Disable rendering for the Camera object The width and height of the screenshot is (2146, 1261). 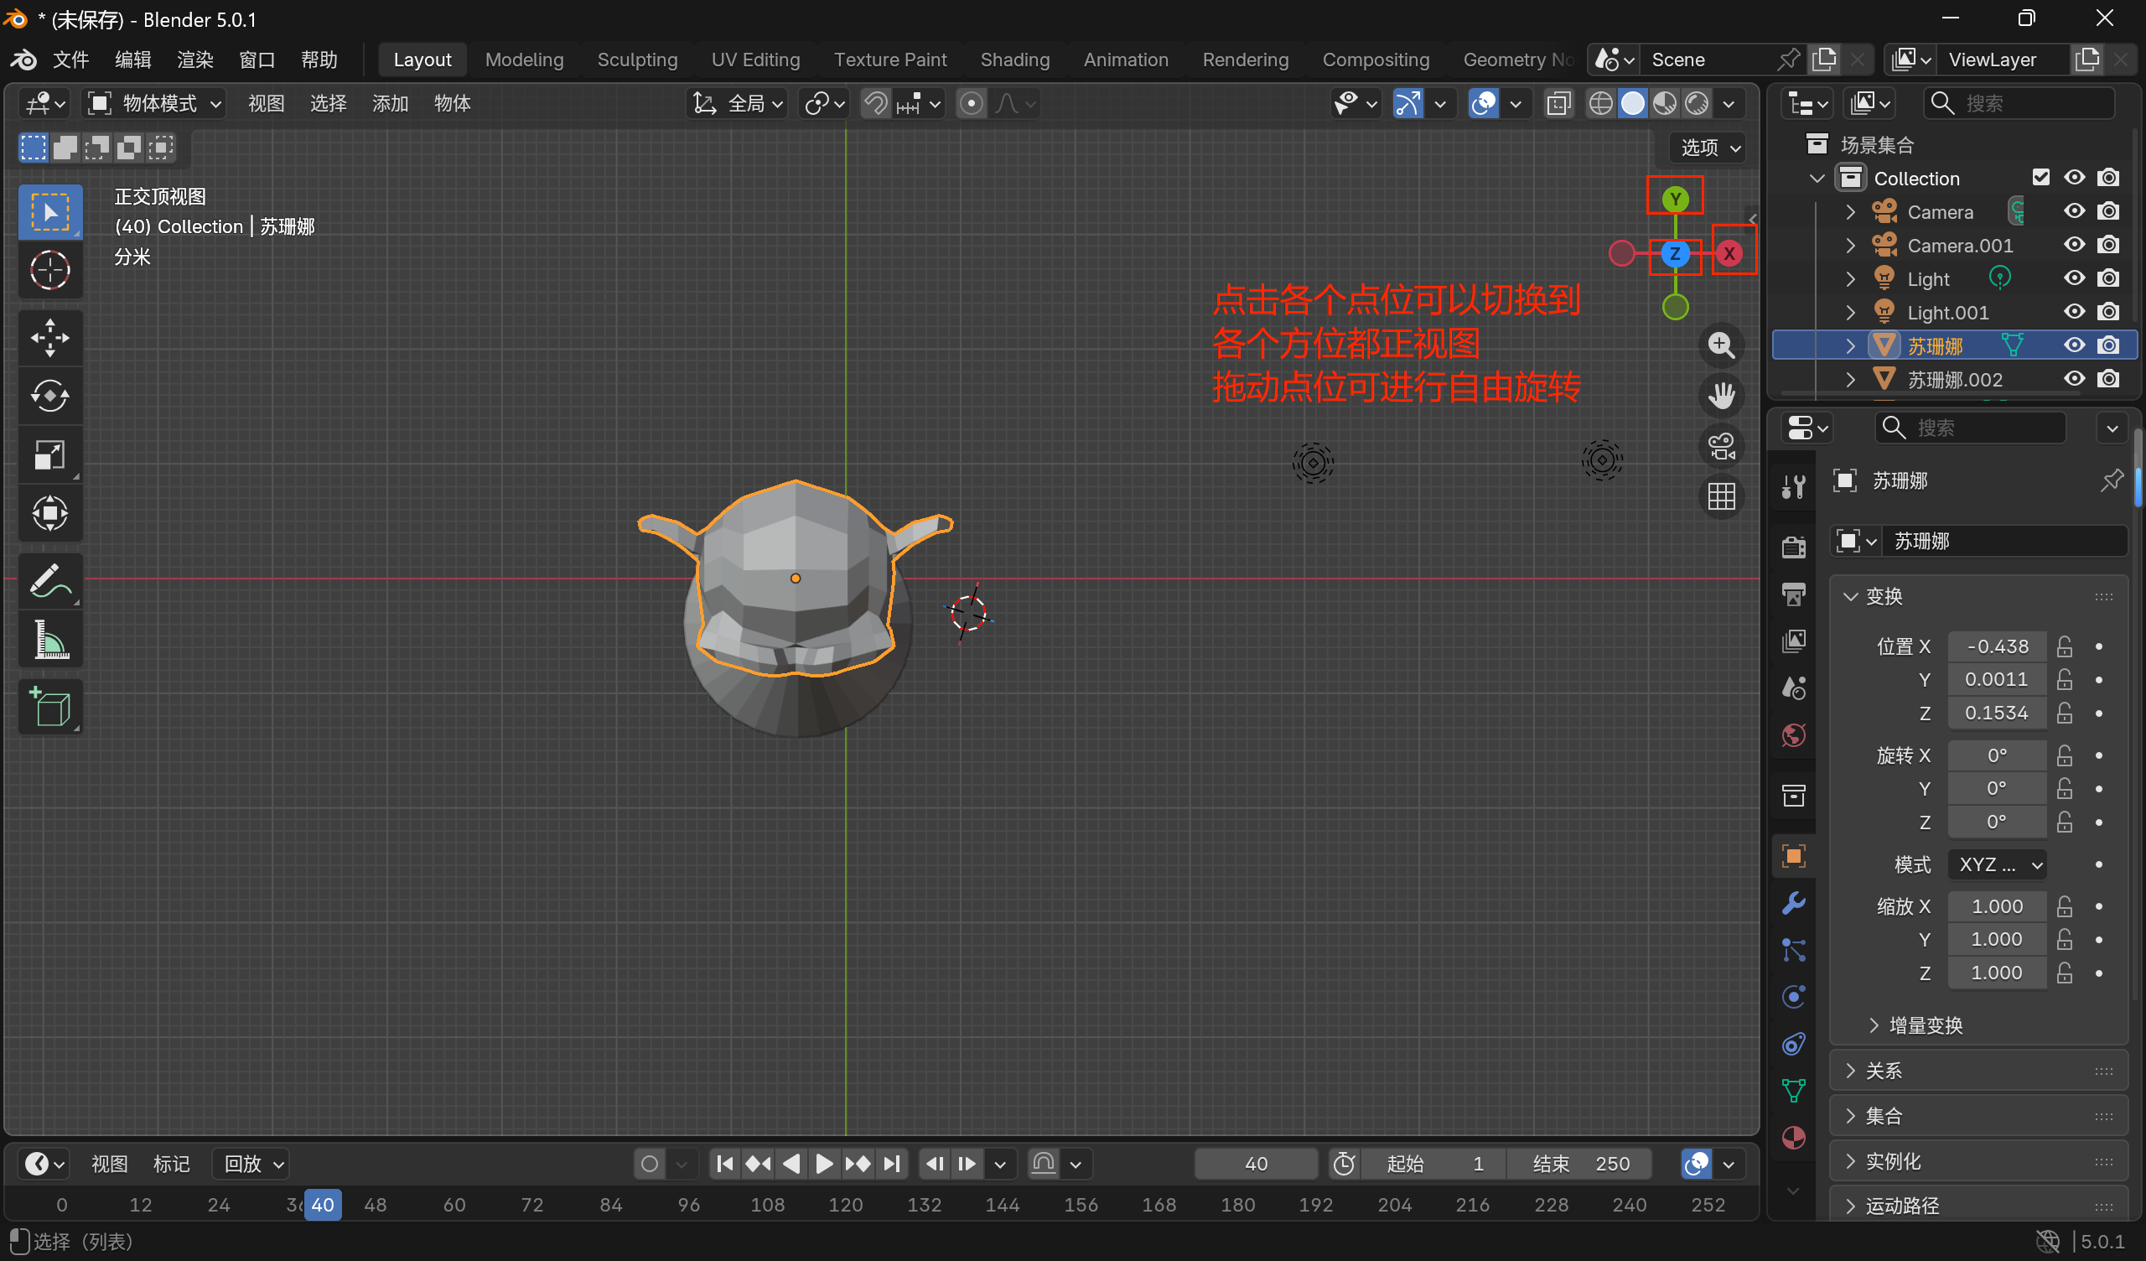2107,211
